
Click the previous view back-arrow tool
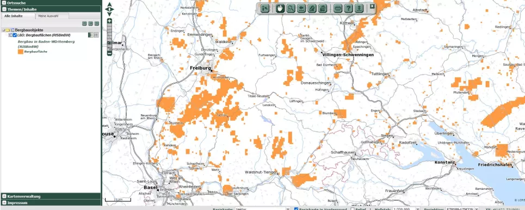[301, 9]
